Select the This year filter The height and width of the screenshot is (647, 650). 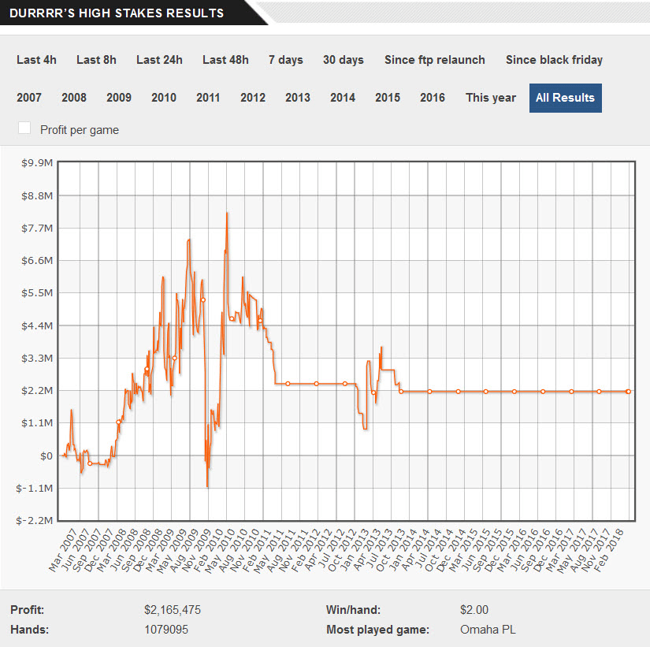point(491,98)
